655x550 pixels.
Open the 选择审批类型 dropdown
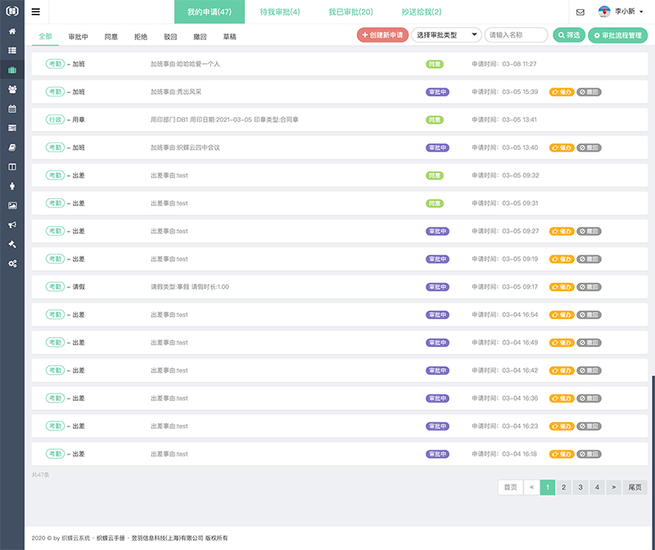click(x=446, y=35)
